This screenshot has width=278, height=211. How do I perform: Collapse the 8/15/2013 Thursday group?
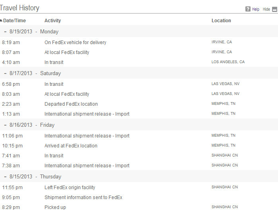tap(5, 177)
